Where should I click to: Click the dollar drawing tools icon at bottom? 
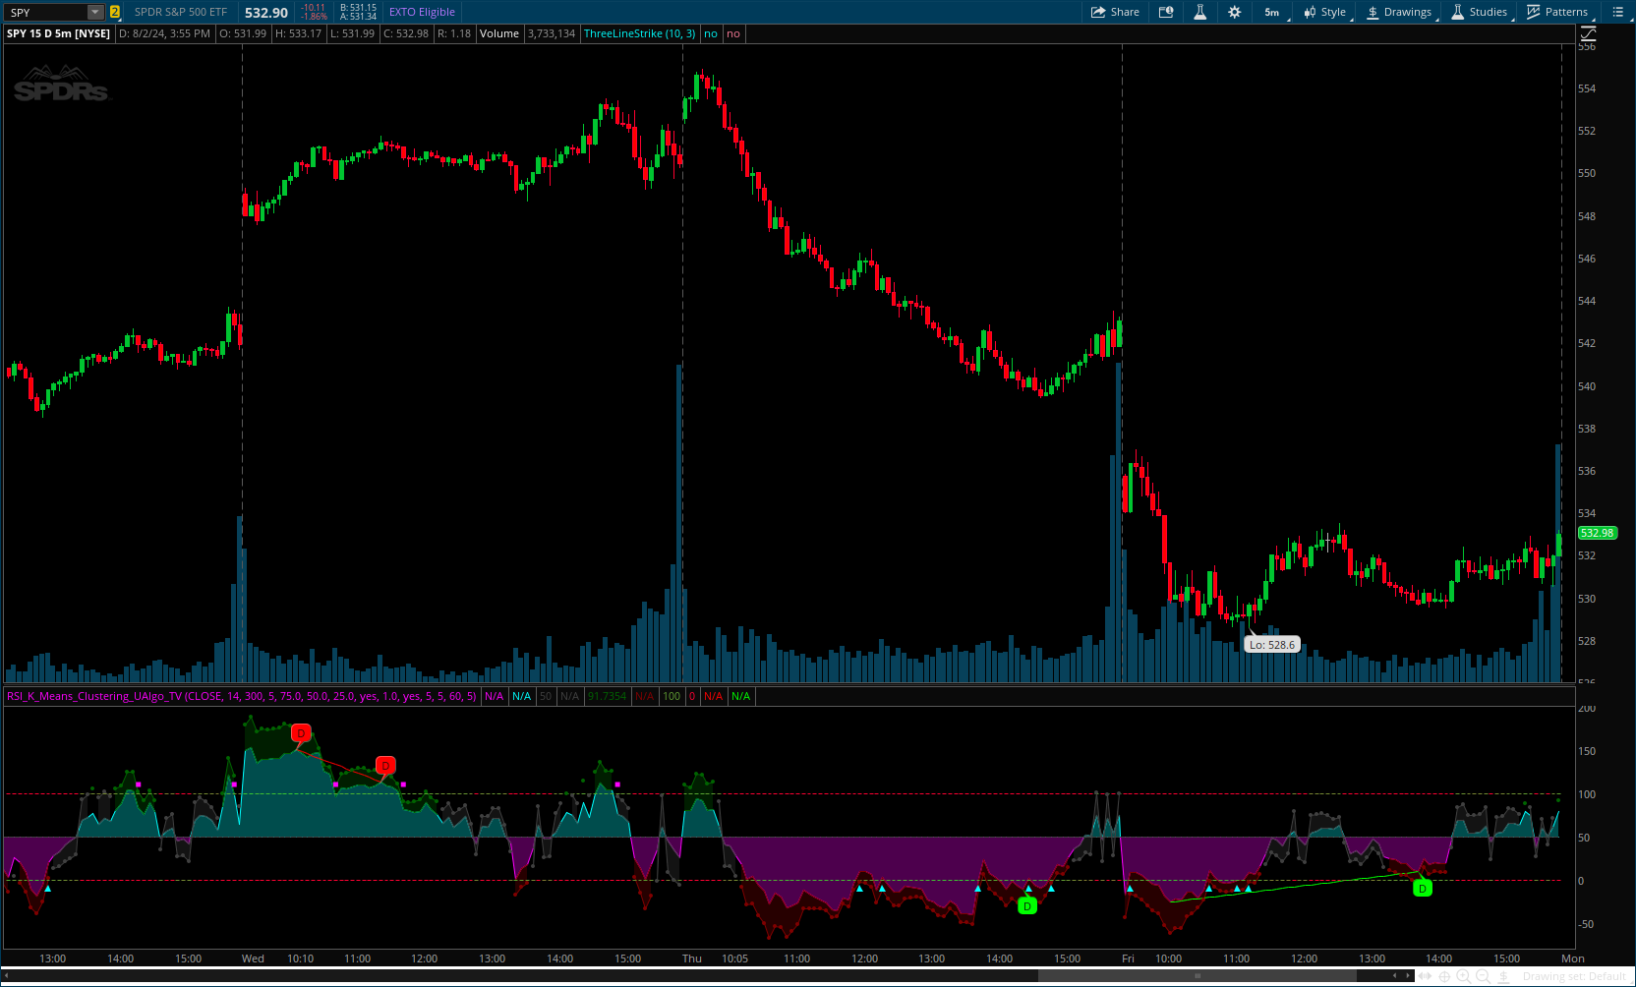pyautogui.click(x=1503, y=976)
